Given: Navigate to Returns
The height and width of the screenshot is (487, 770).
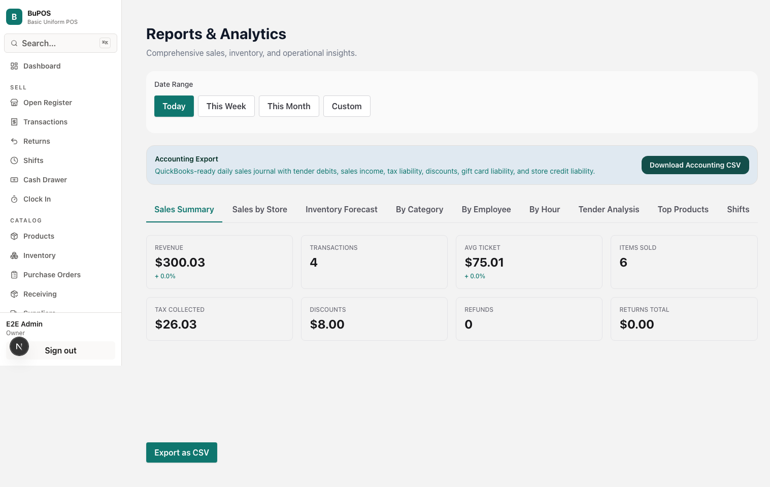Looking at the screenshot, I should (60, 141).
